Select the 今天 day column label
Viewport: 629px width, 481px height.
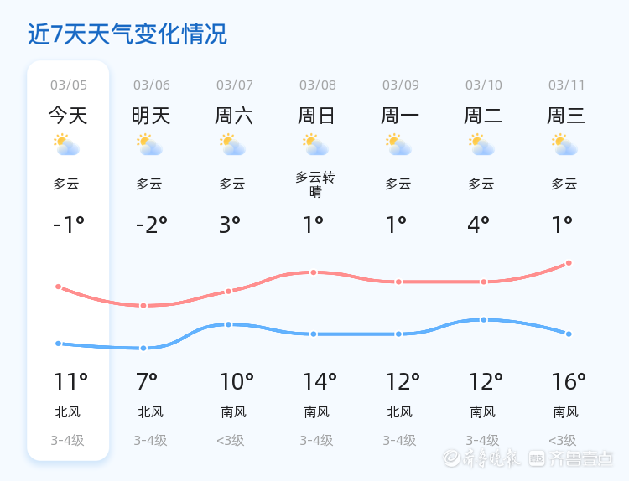(68, 116)
